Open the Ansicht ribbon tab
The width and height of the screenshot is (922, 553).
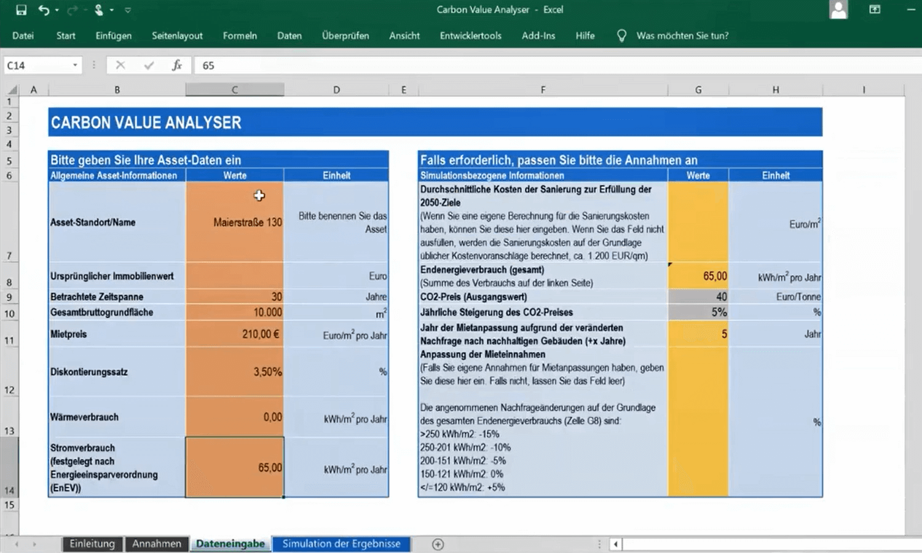(404, 36)
